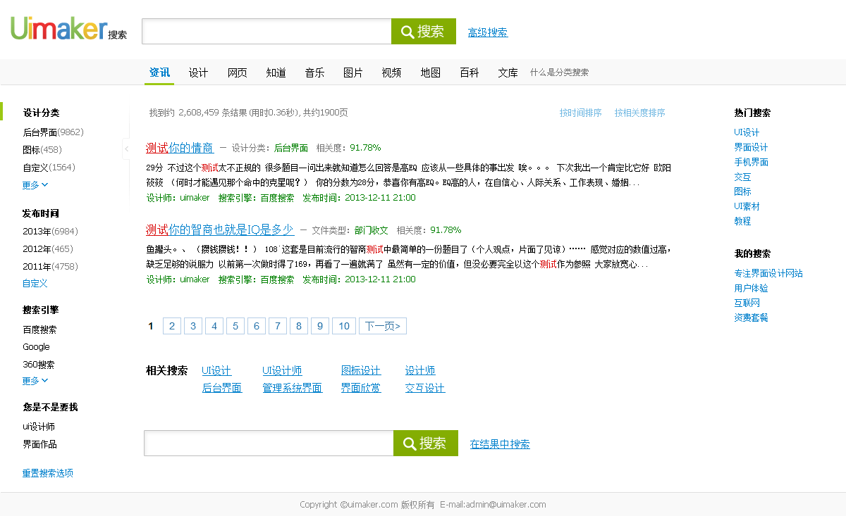Reset search options via 重置搜索选项
The height and width of the screenshot is (516, 846).
48,473
